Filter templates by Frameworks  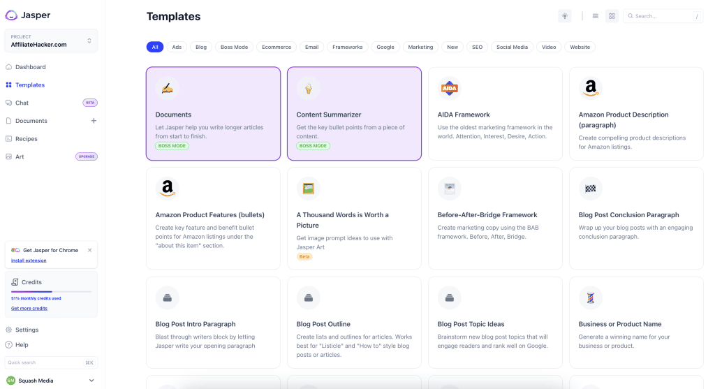tap(348, 47)
